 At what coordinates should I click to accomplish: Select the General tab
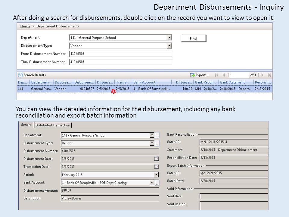(x=26, y=125)
